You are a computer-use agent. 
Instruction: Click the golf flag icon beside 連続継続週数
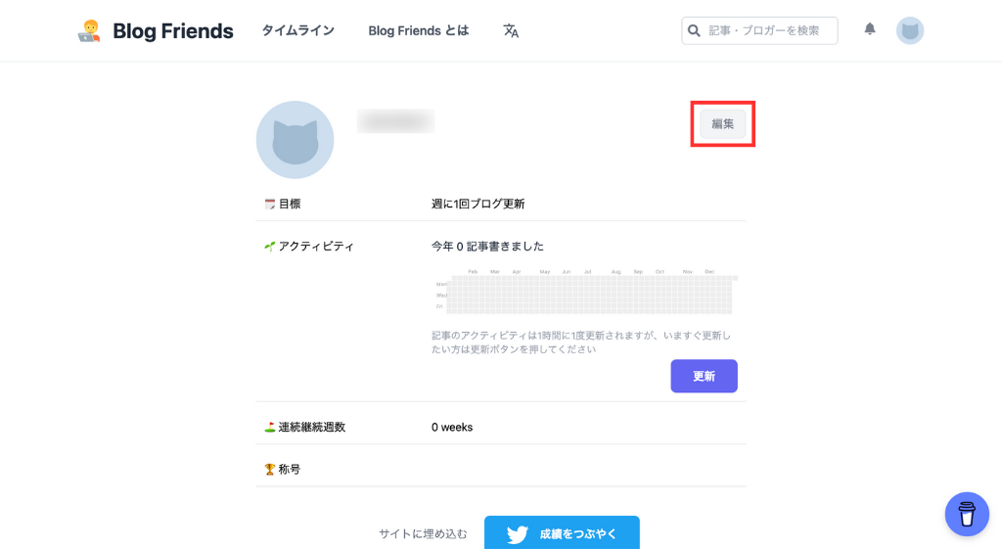click(270, 427)
